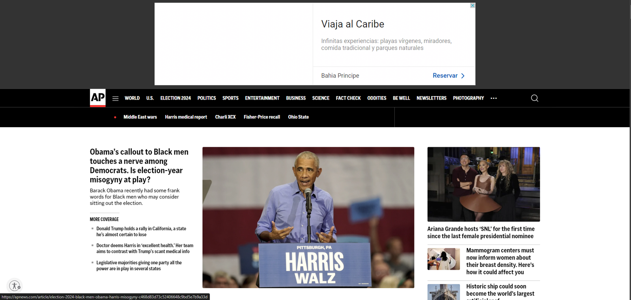Open the mammogram story thumbnail
The width and height of the screenshot is (631, 300).
(444, 259)
